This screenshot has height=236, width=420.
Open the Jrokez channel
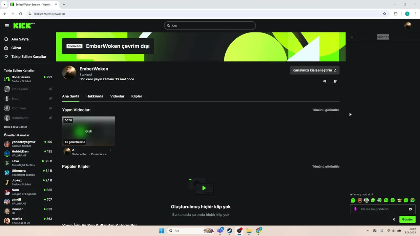[28, 182]
